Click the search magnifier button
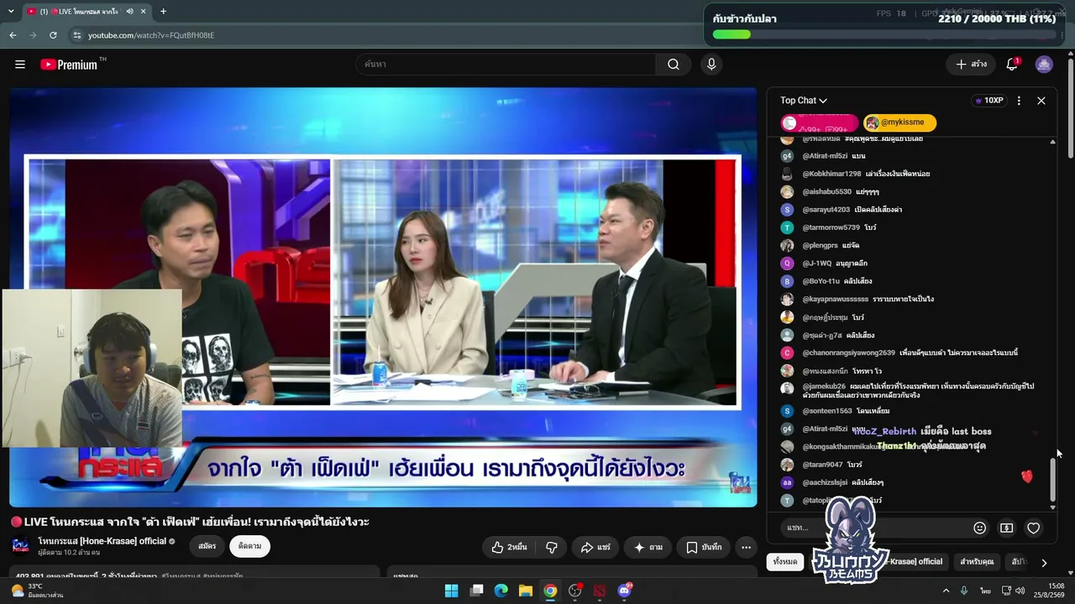The image size is (1075, 604). [x=674, y=65]
